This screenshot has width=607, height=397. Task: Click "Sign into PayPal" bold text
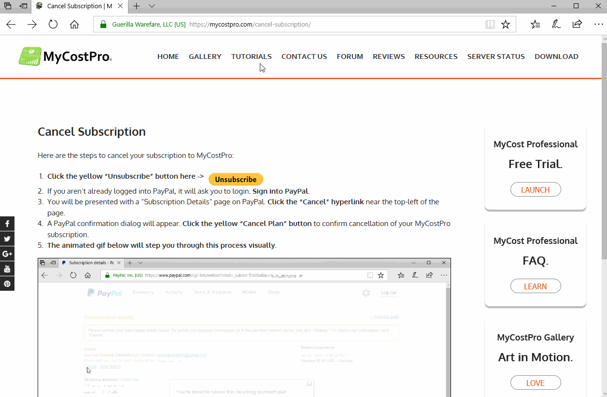click(x=281, y=191)
